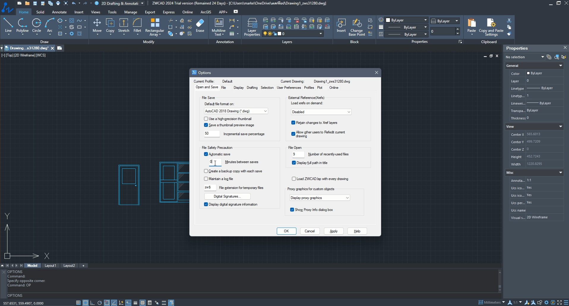
Task: Open the Annotate ribbon tab
Action: click(x=59, y=12)
